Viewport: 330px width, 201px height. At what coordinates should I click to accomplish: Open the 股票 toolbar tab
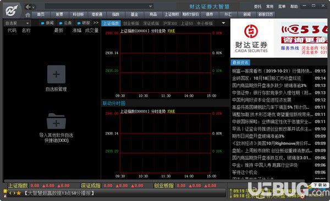(x=59, y=14)
